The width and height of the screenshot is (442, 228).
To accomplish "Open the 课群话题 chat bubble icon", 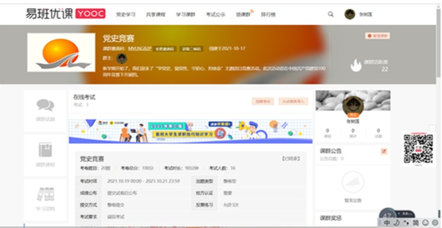I will point(45,105).
